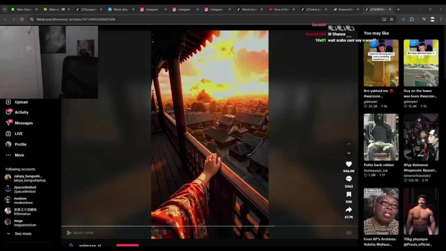Viewport: 446px width, 251px height.
Task: Click the 'You may like' heading
Action: (x=376, y=33)
